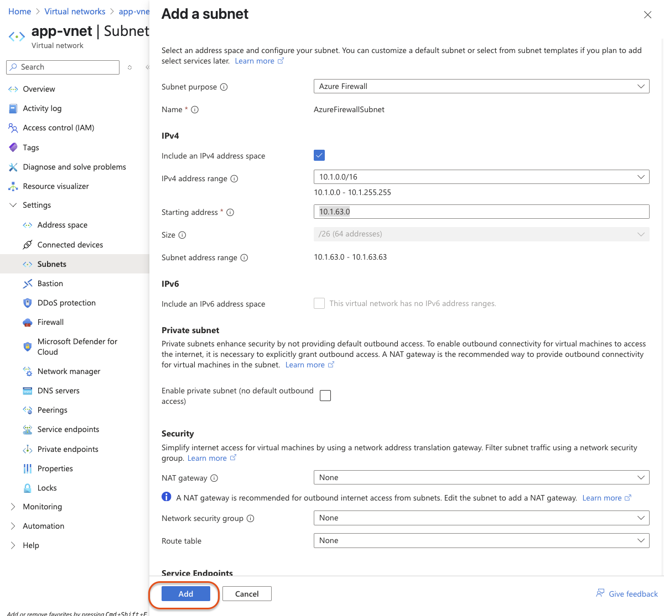
Task: Click the Firewall icon in the sidebar
Action: (x=27, y=322)
